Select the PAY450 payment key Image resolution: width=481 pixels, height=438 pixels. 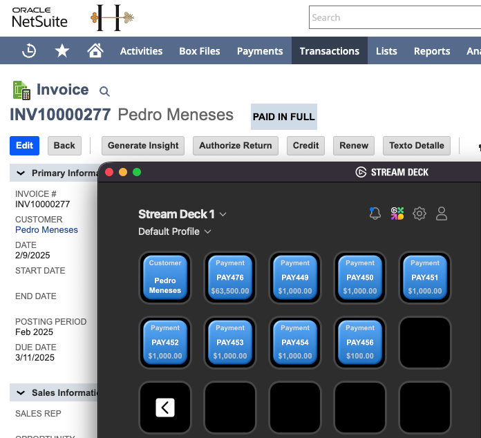[360, 277]
